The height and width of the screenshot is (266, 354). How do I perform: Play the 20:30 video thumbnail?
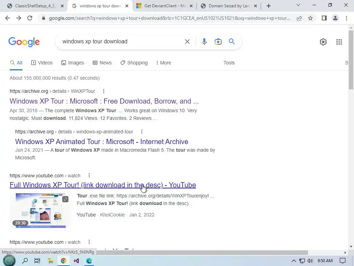[41, 211]
